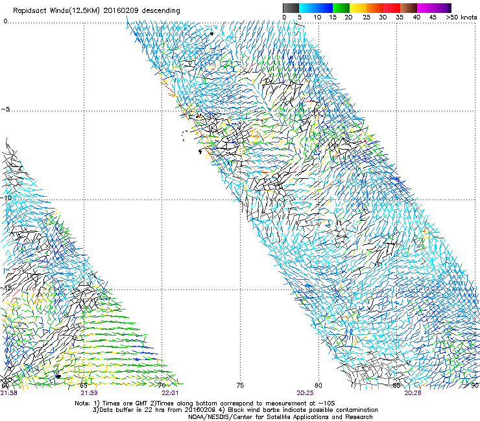
Task: Click the 22:01 swath time label
Action: coord(170,393)
